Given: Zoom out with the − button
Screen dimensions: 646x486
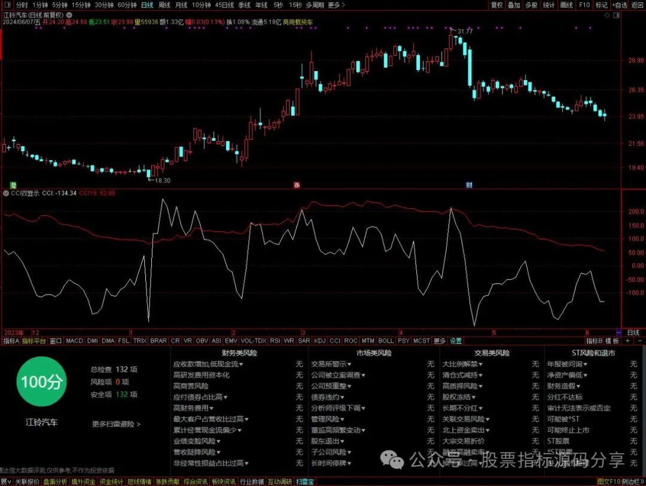Looking at the screenshot, I should click(x=640, y=341).
